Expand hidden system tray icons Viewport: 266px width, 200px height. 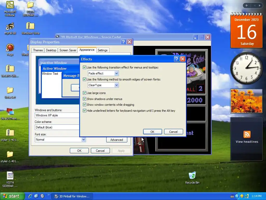(237, 196)
